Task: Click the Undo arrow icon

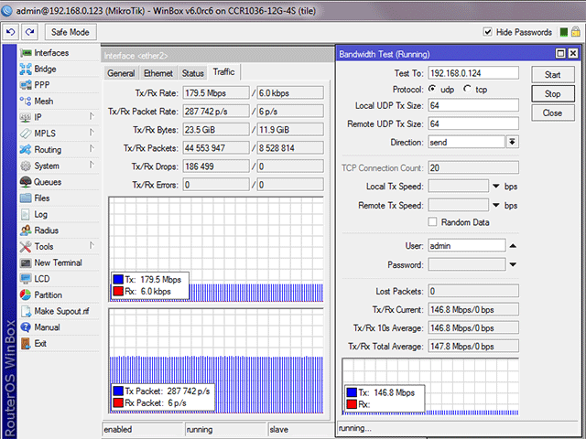Action: pos(10,32)
